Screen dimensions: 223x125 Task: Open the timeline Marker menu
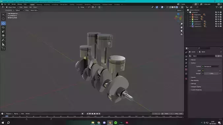coord(28,113)
